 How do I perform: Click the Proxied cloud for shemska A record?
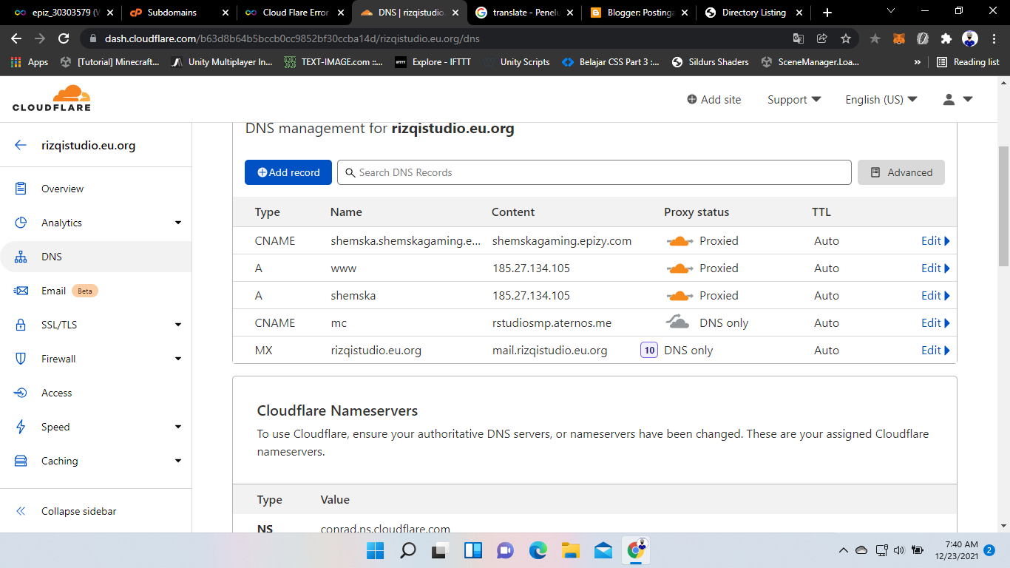(x=679, y=295)
